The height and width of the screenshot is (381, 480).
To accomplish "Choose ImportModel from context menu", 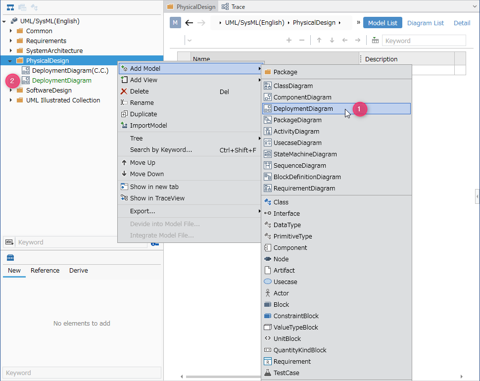I will [x=190, y=125].
